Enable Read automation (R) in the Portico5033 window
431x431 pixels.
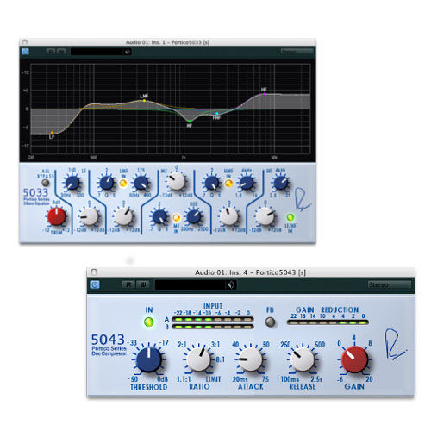point(51,52)
